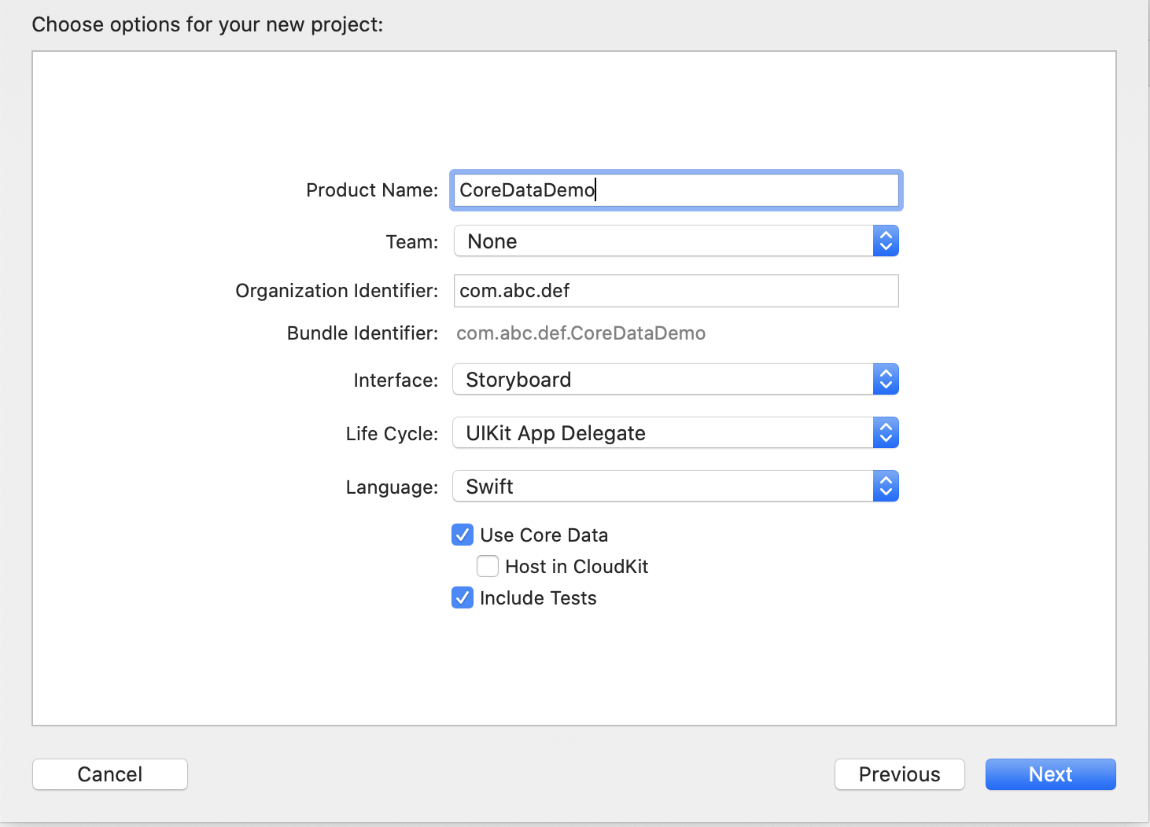This screenshot has width=1150, height=827.
Task: Cancel the new project dialog
Action: (110, 774)
